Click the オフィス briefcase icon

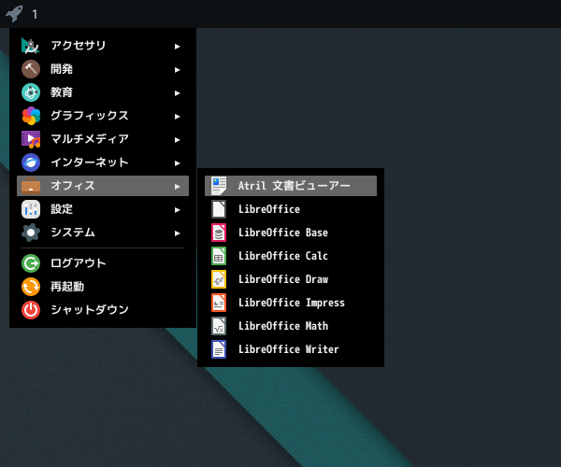click(31, 186)
